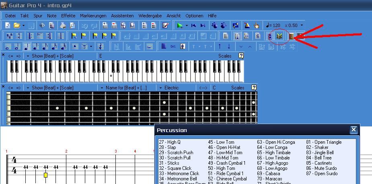The image size is (372, 184).
Task: Insert a repeat open bar
Action: (31, 36)
